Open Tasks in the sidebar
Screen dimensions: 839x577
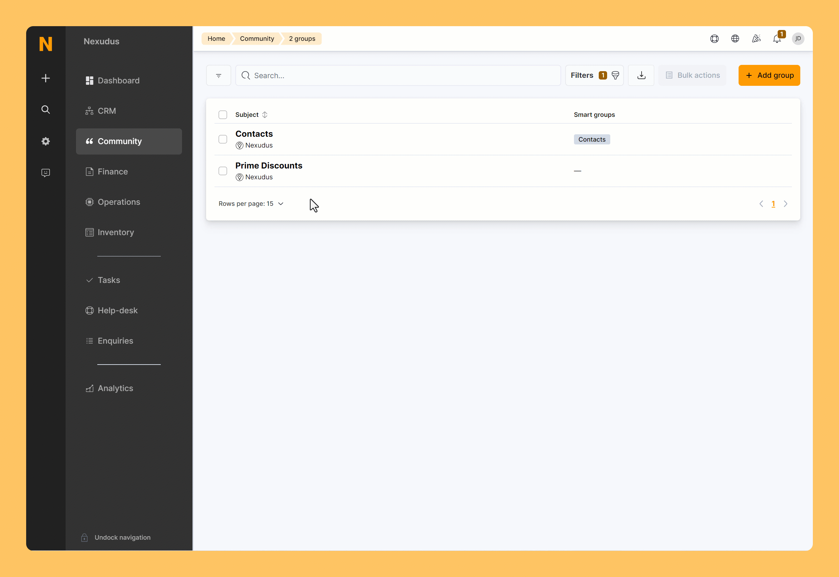[x=129, y=280]
